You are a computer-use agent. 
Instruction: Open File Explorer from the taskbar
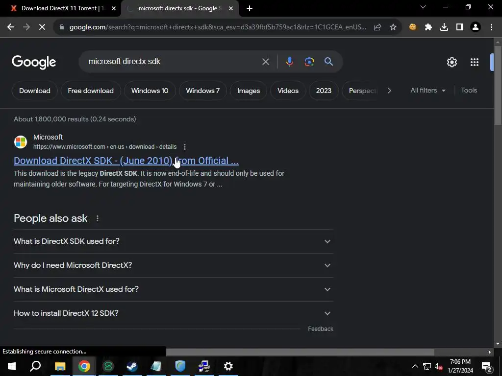[60, 366]
